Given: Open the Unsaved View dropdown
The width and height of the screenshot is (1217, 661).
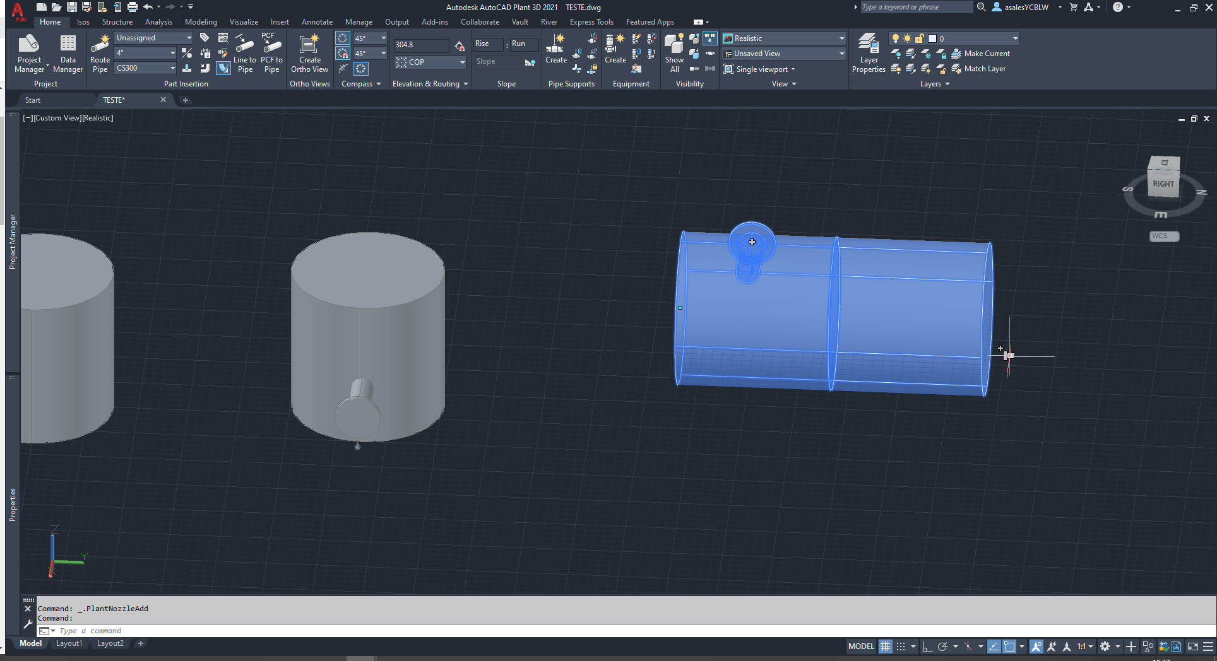Looking at the screenshot, I should [783, 54].
